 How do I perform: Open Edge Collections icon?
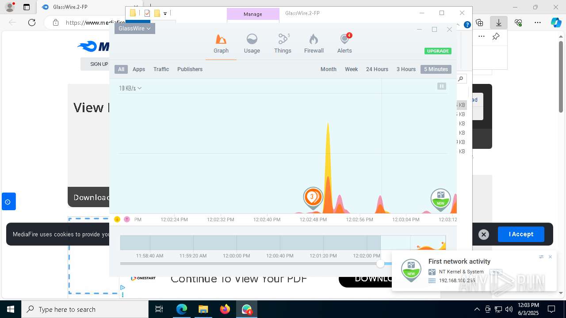point(479,23)
